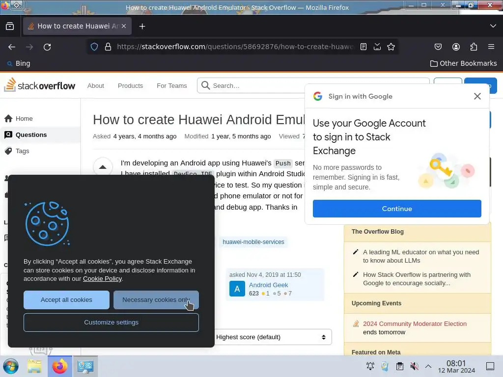This screenshot has height=377, width=503.
Task: Open Customize settings for cookies
Action: click(111, 322)
